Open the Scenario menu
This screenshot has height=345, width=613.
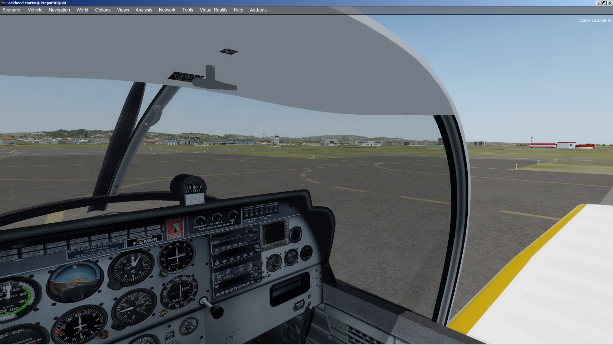point(11,10)
